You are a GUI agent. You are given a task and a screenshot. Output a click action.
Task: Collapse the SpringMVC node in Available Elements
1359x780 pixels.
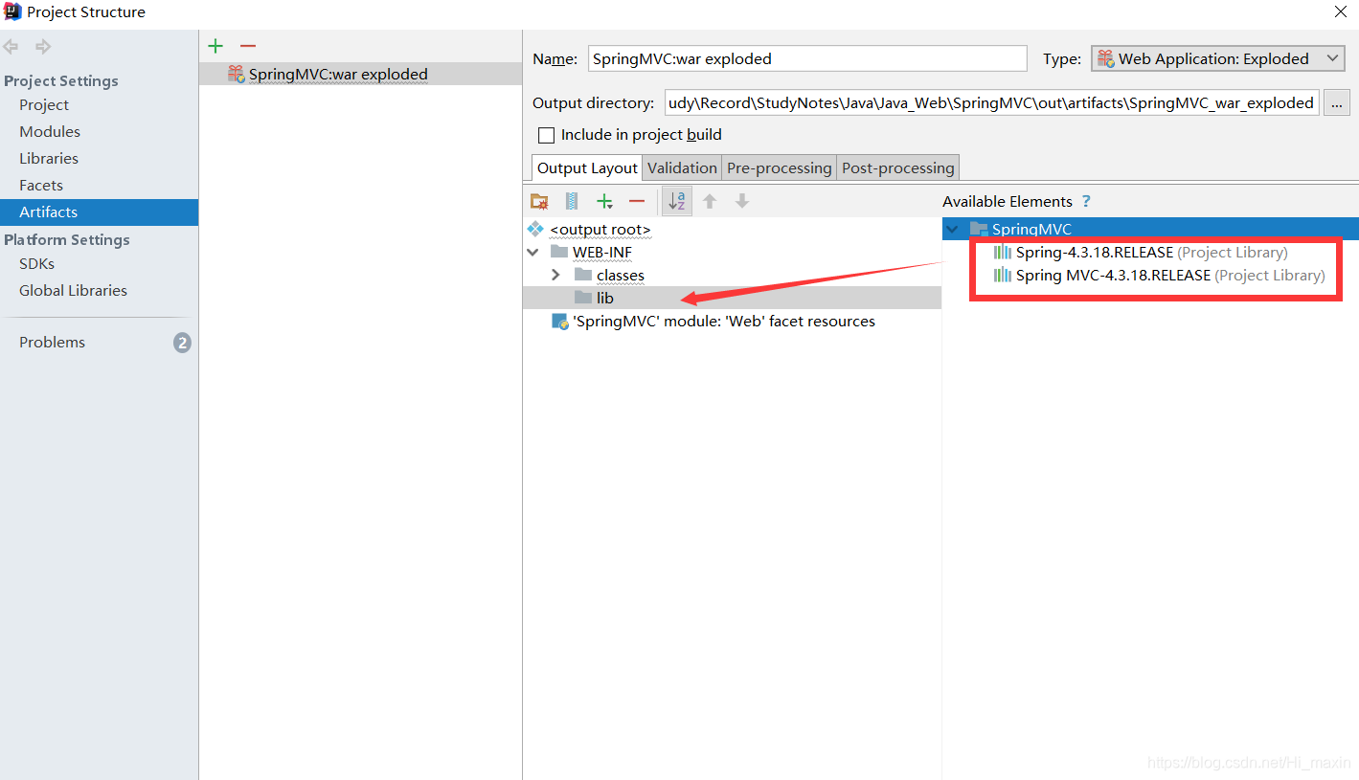point(952,230)
